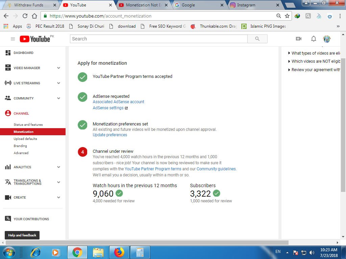
Task: Click the zoom magnifier in the address bar
Action: [x=279, y=16]
